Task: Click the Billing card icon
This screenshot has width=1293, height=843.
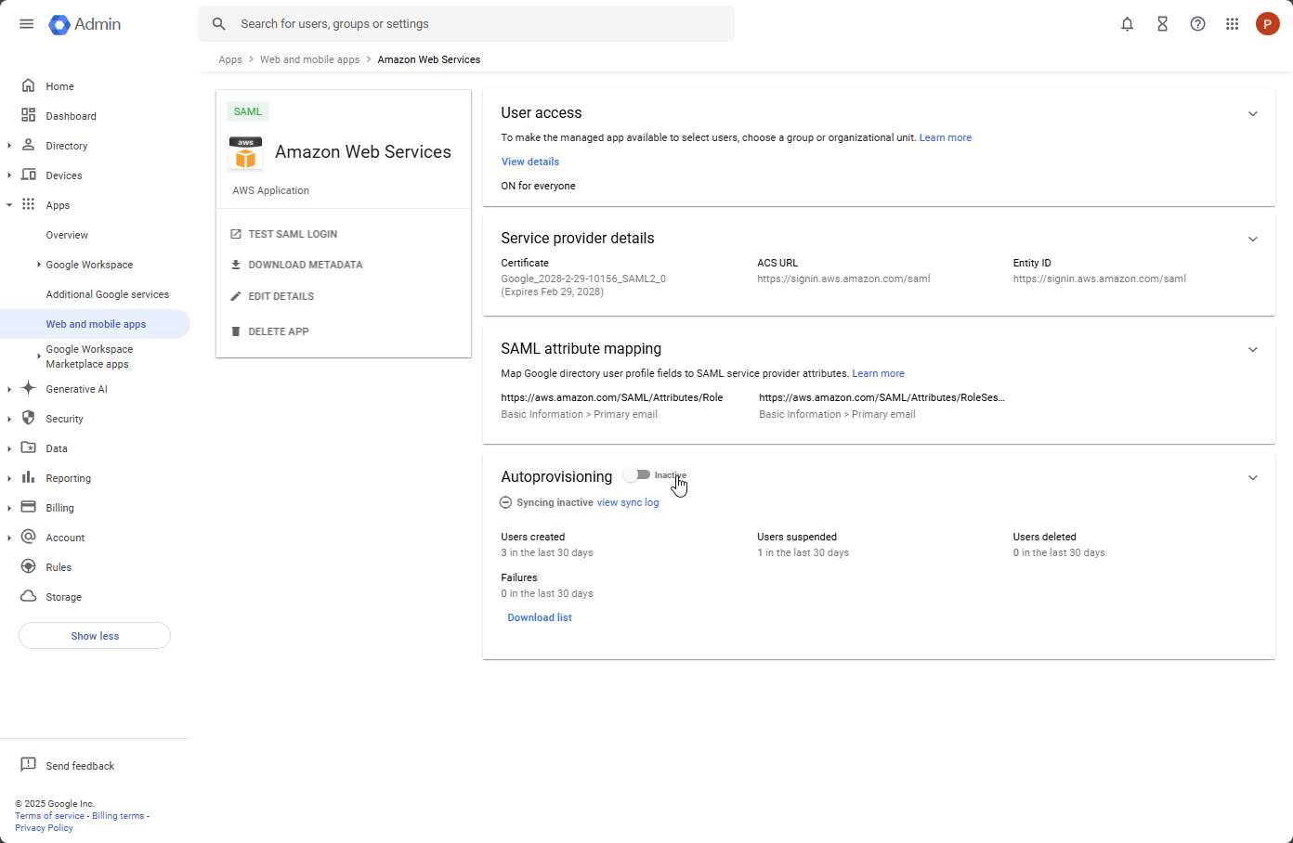Action: 28,507
